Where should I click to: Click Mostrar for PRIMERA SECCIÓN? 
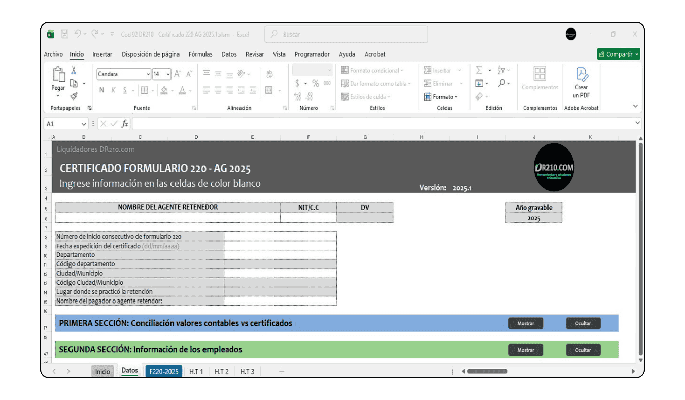coord(526,323)
